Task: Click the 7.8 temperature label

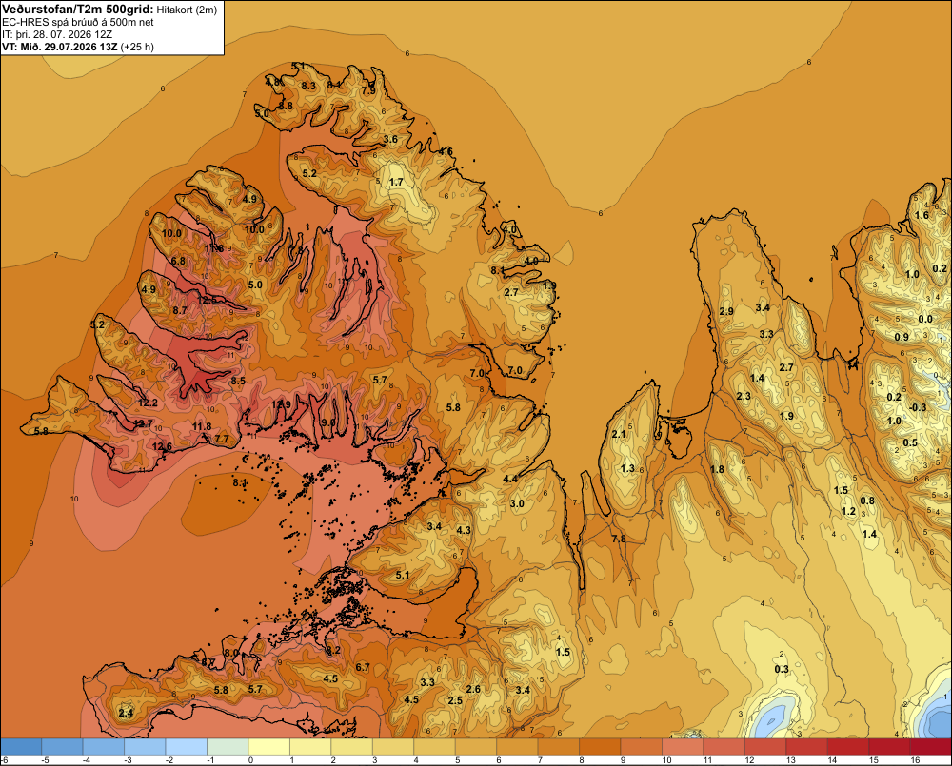Action: click(618, 539)
